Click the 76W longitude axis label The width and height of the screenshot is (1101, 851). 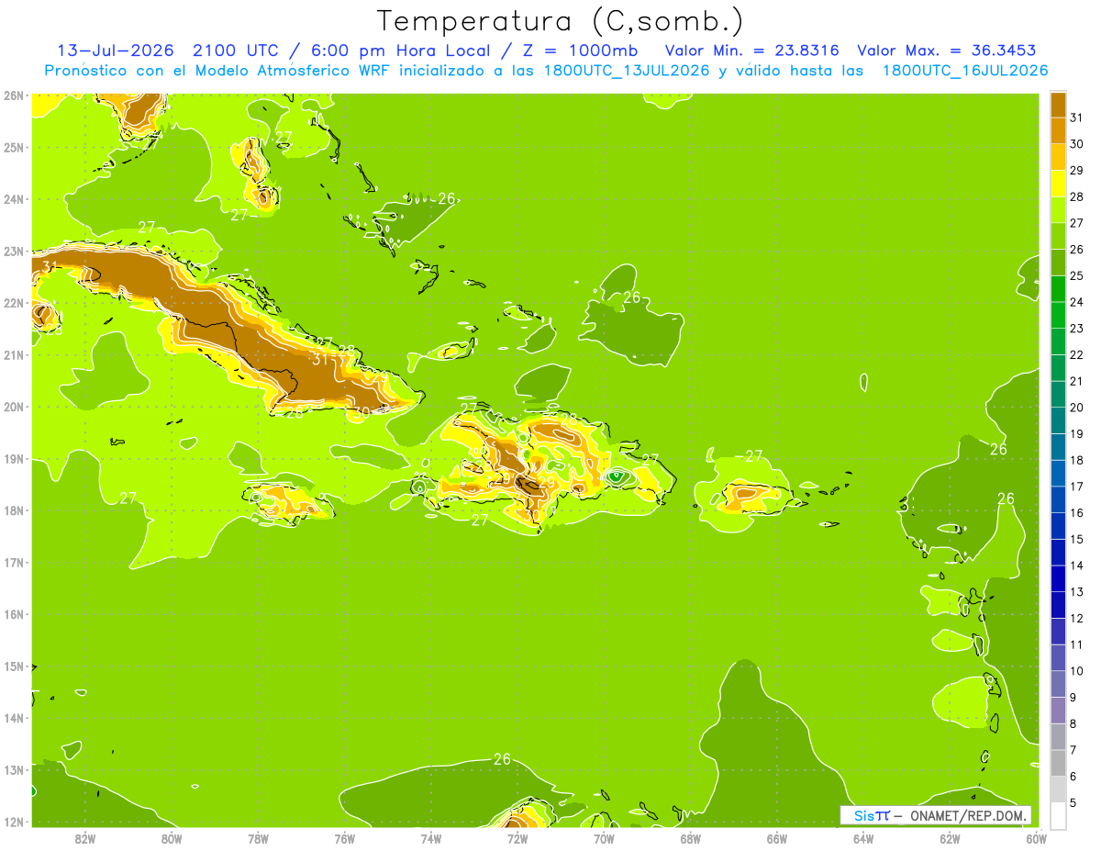pyautogui.click(x=344, y=838)
